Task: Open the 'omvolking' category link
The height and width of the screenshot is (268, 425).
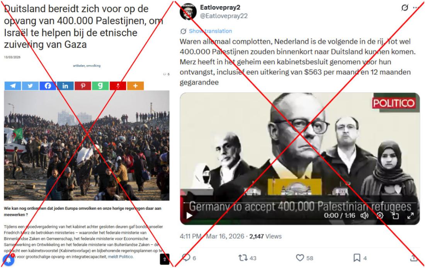Action: [x=93, y=66]
